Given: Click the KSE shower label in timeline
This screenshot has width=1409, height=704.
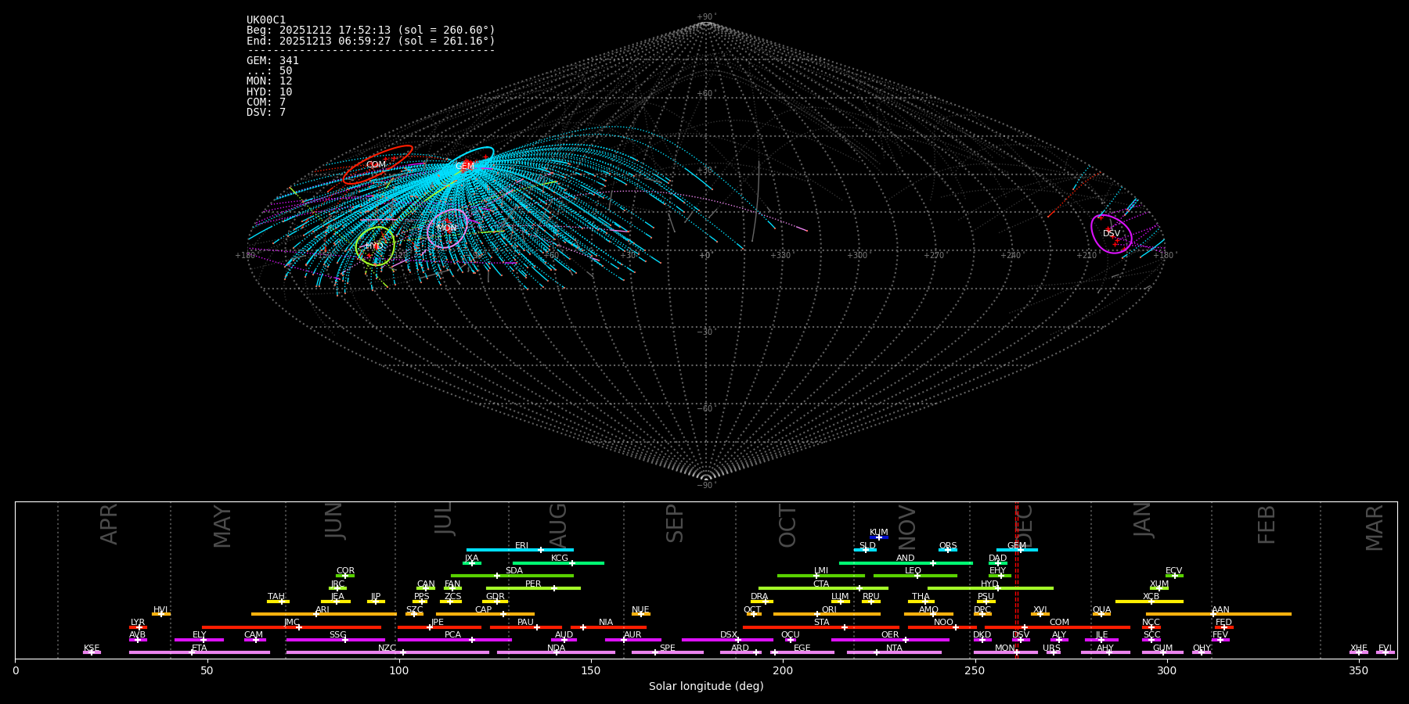Looking at the screenshot, I should pyautogui.click(x=92, y=648).
